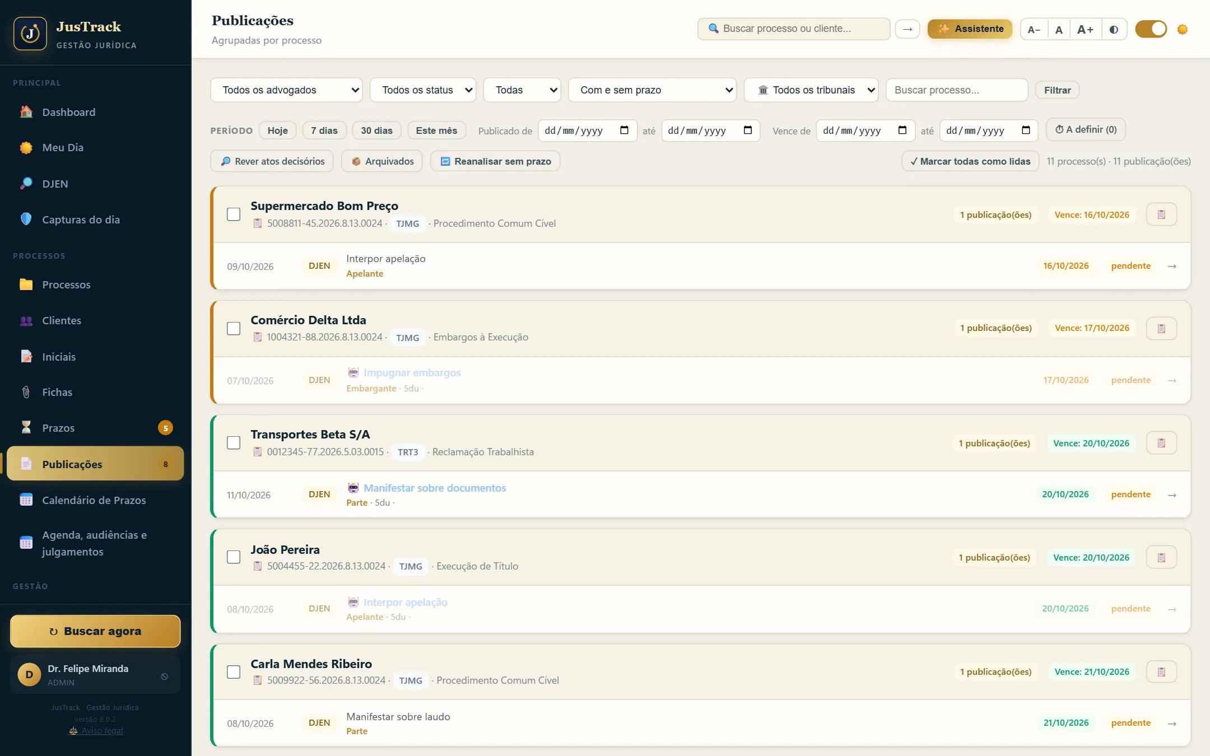Open Capturas do dia in sidebar
Viewport: 1210px width, 756px height.
(x=95, y=220)
